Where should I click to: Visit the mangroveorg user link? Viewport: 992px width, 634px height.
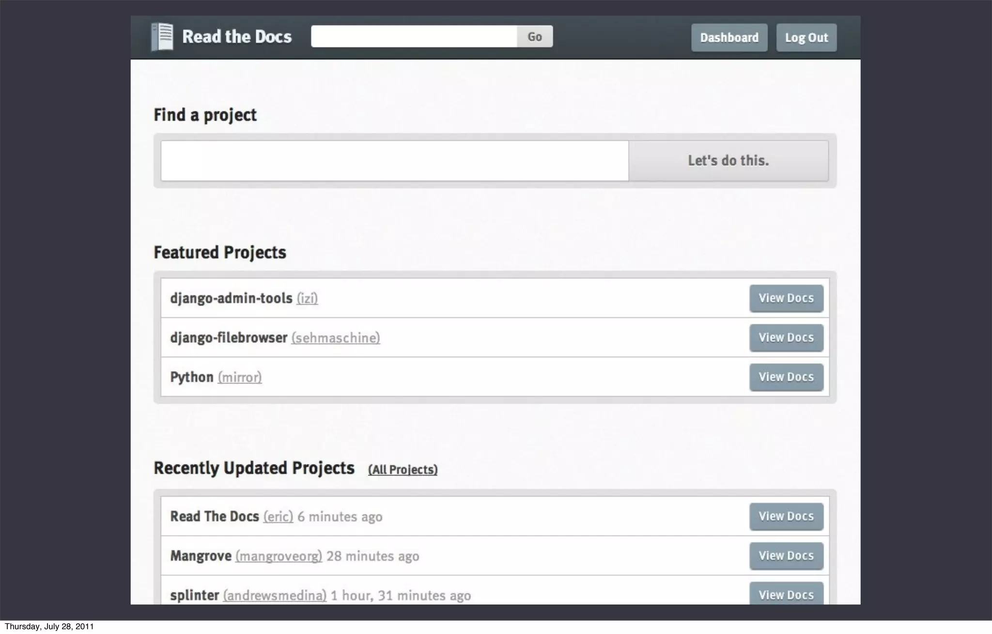click(x=279, y=556)
